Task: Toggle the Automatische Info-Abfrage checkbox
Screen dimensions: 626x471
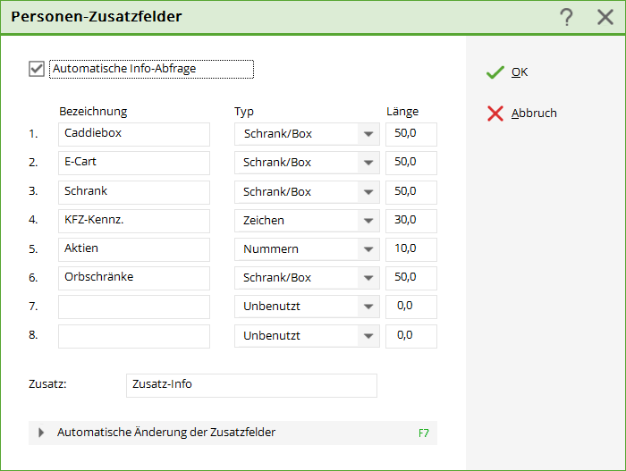Action: (x=37, y=69)
